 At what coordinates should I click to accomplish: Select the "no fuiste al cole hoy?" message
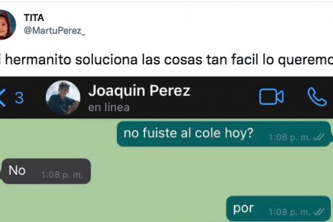point(224,134)
